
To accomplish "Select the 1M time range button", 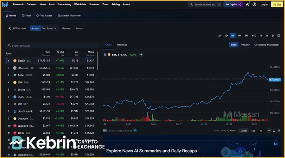I will point(240,36).
